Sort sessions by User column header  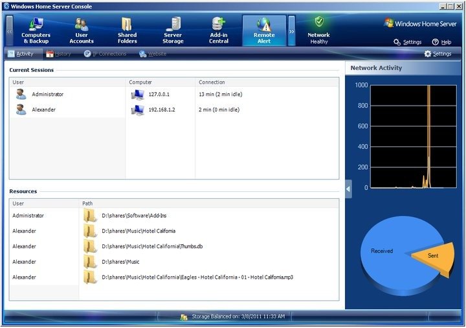67,82
